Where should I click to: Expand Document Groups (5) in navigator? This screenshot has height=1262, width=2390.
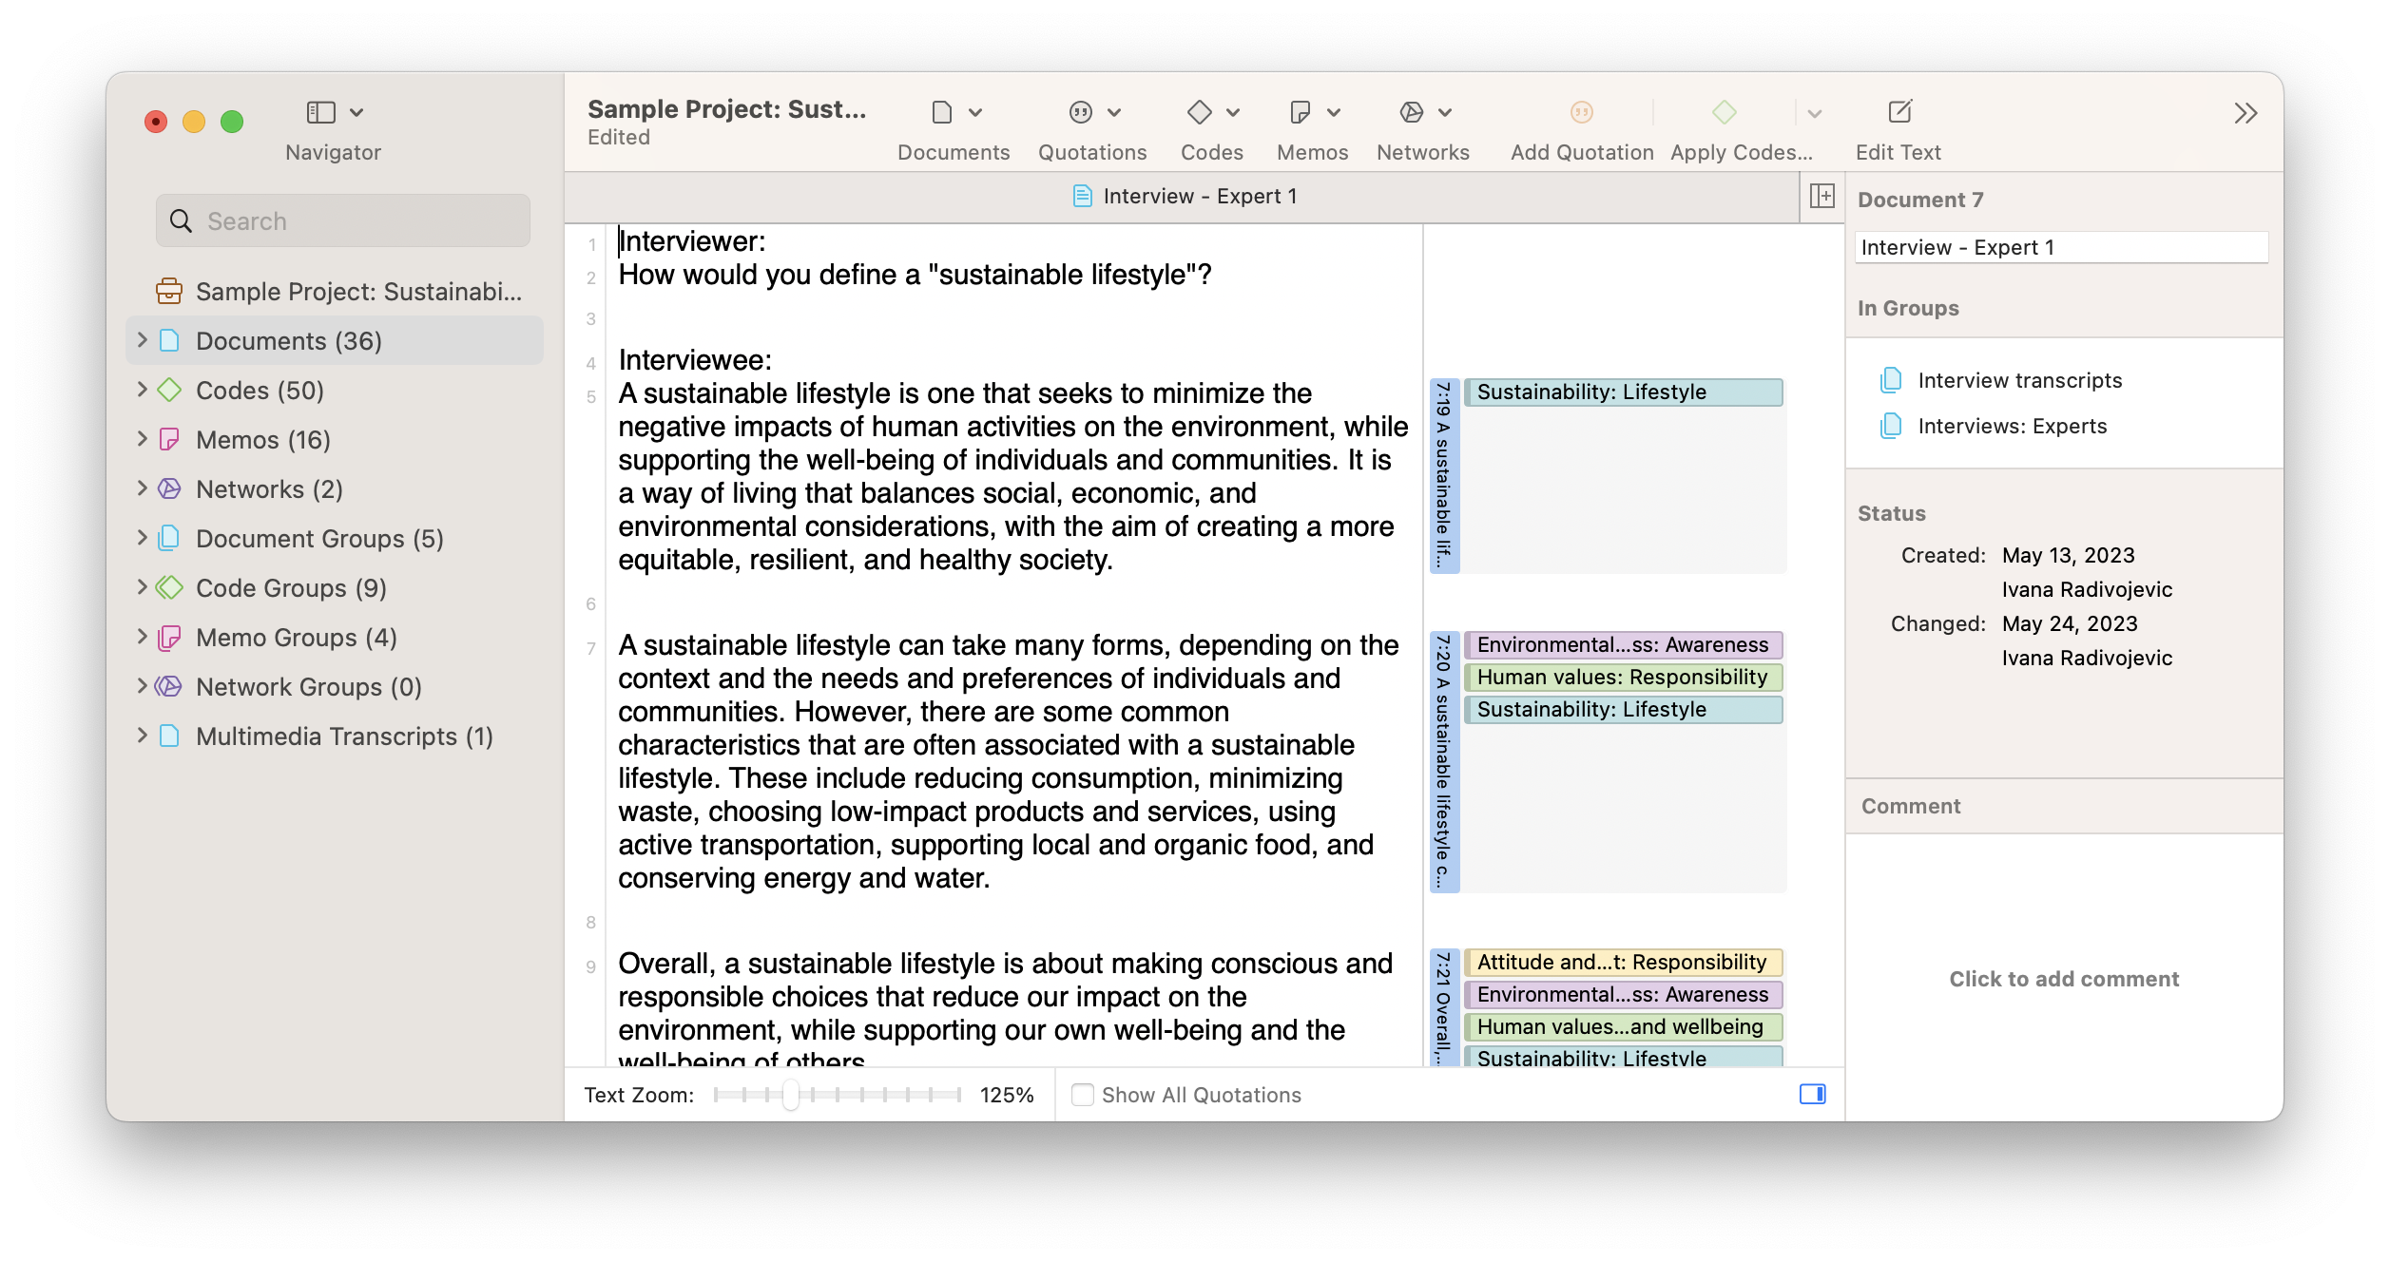(142, 538)
